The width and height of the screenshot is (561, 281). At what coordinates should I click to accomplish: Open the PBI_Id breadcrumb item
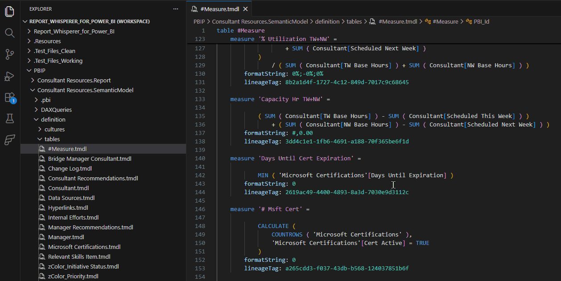click(x=481, y=21)
